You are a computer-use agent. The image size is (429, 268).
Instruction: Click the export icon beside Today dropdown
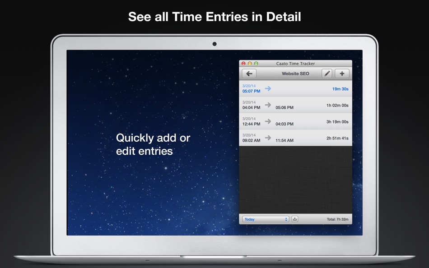point(295,219)
